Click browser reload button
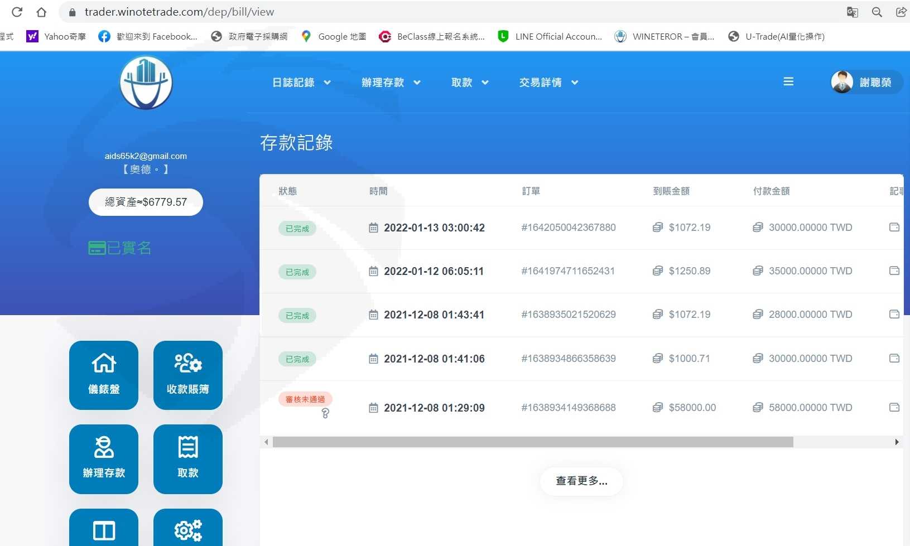 17,12
